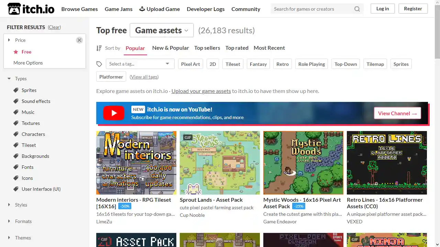Click the YouTube play icon in the banner
This screenshot has width=440, height=247.
point(113,113)
